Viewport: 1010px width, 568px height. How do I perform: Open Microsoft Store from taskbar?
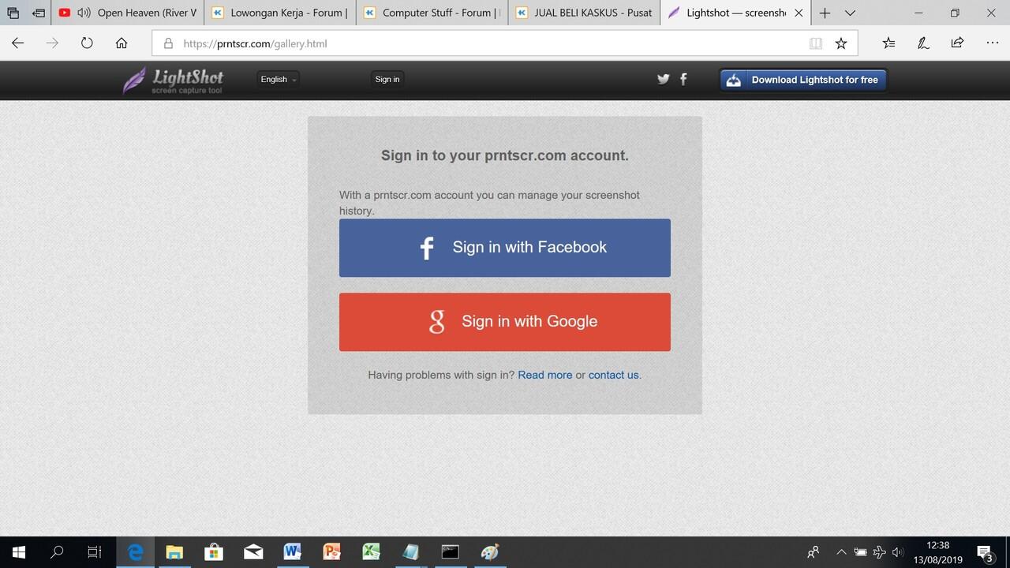point(214,552)
